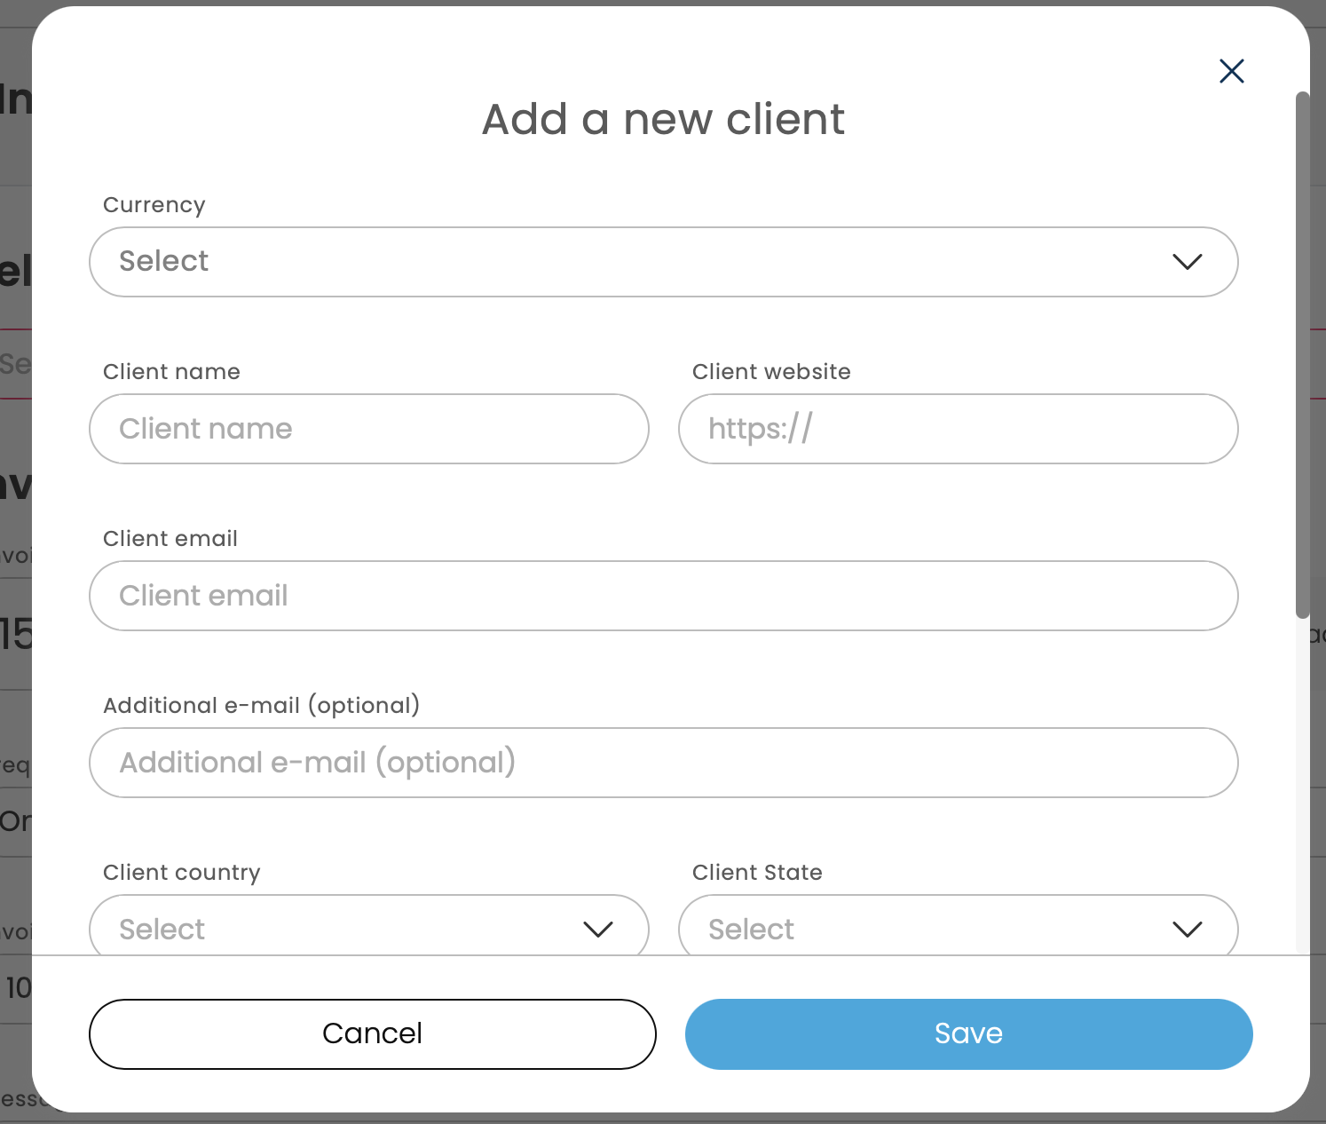Image resolution: width=1326 pixels, height=1124 pixels.
Task: Open Client country dropdown via Select placeholder
Action: click(162, 930)
